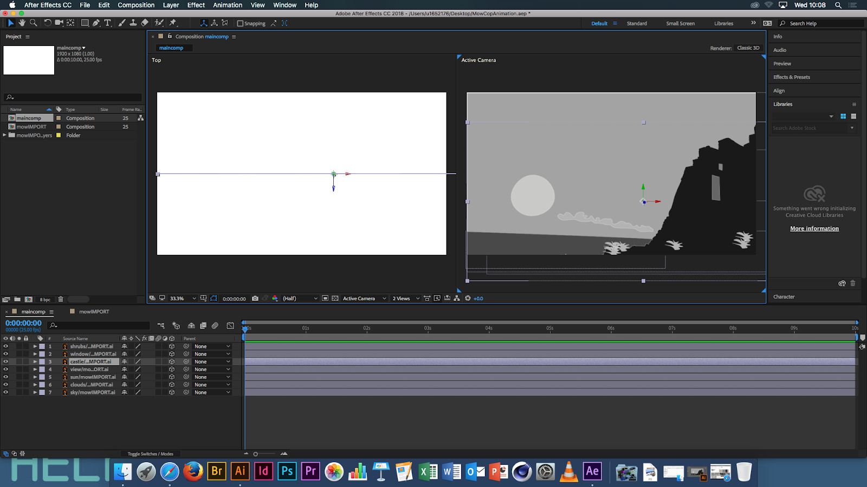Open the 2 Views layout dropdown

(x=406, y=298)
